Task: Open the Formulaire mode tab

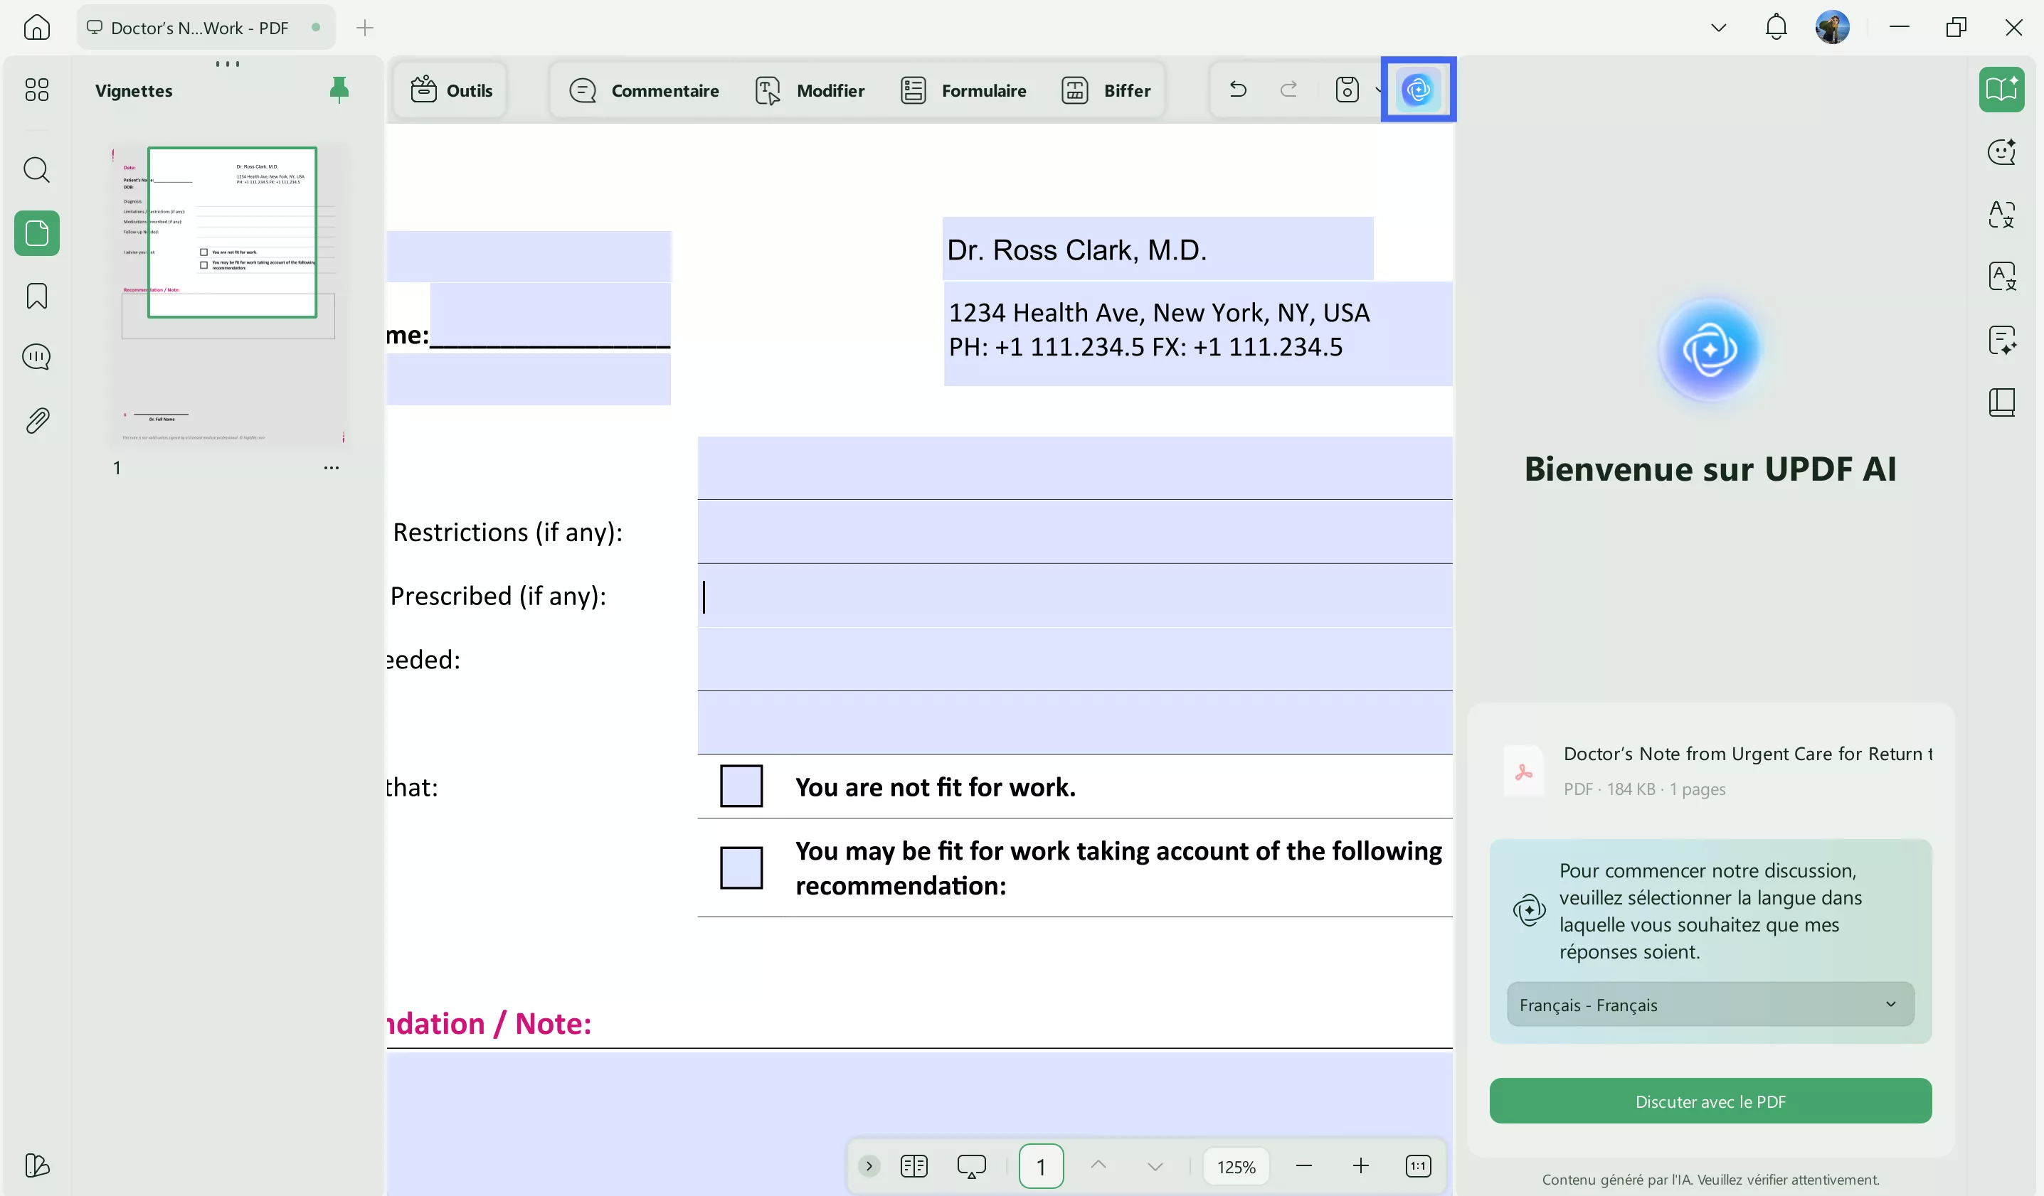Action: [963, 90]
